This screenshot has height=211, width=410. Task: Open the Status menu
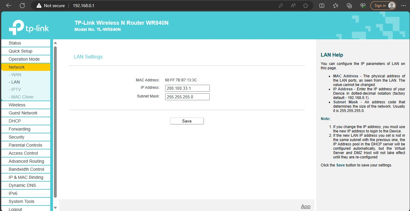coord(26,43)
